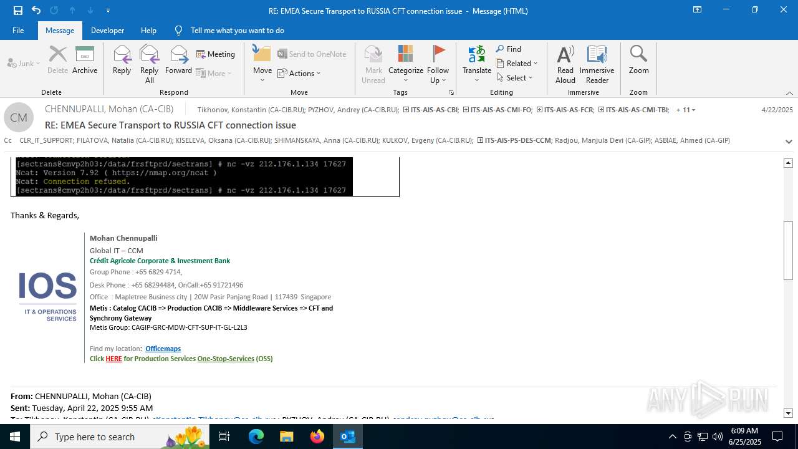Open the Help tab

click(148, 30)
